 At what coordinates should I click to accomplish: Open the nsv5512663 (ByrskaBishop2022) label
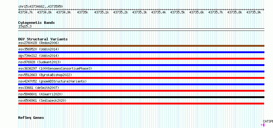coord(45,75)
